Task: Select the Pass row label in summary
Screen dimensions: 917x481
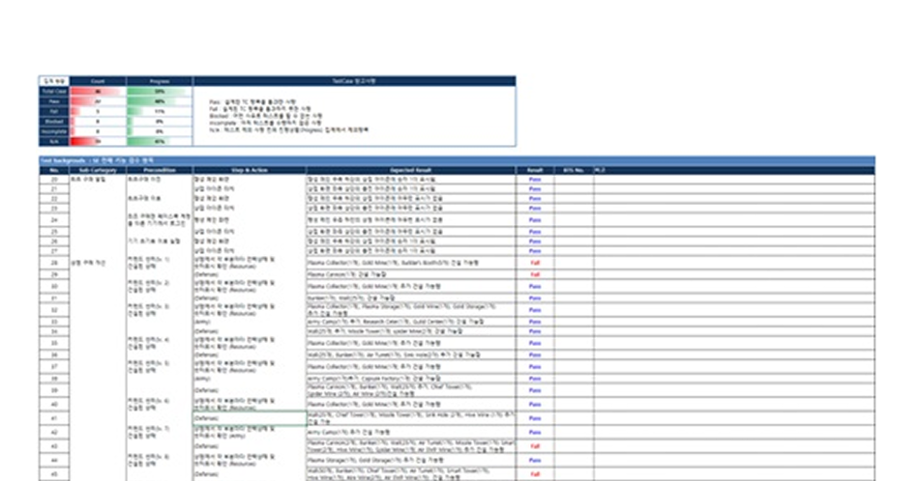Action: (53, 100)
